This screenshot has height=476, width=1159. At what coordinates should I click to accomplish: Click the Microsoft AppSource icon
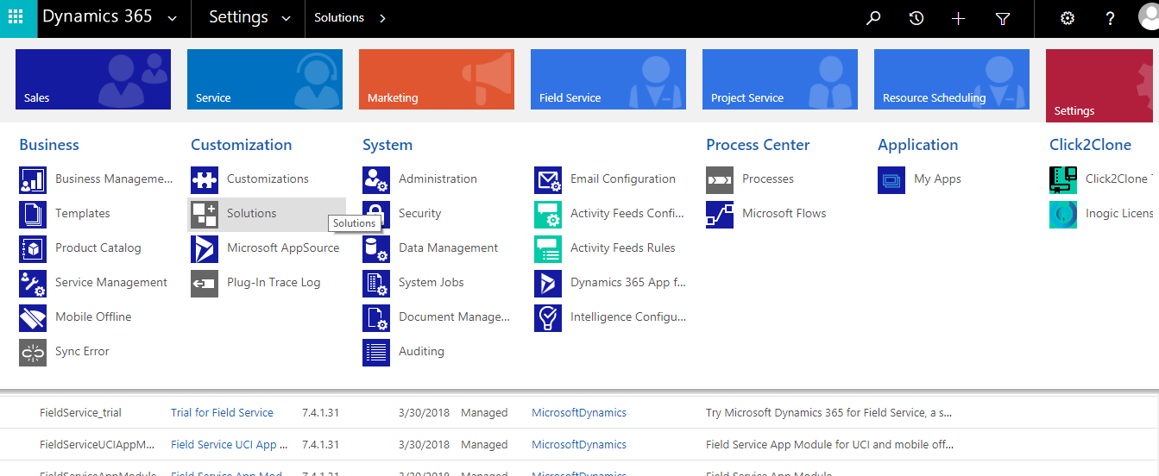pos(205,249)
